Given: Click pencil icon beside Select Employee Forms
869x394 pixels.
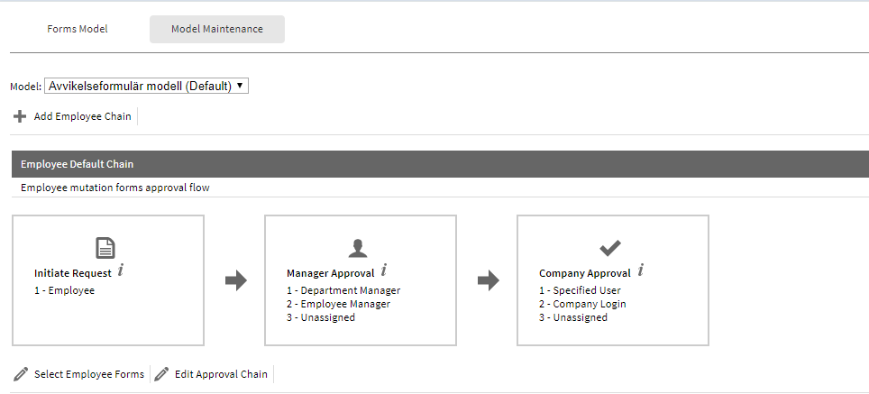Looking at the screenshot, I should click(x=21, y=374).
